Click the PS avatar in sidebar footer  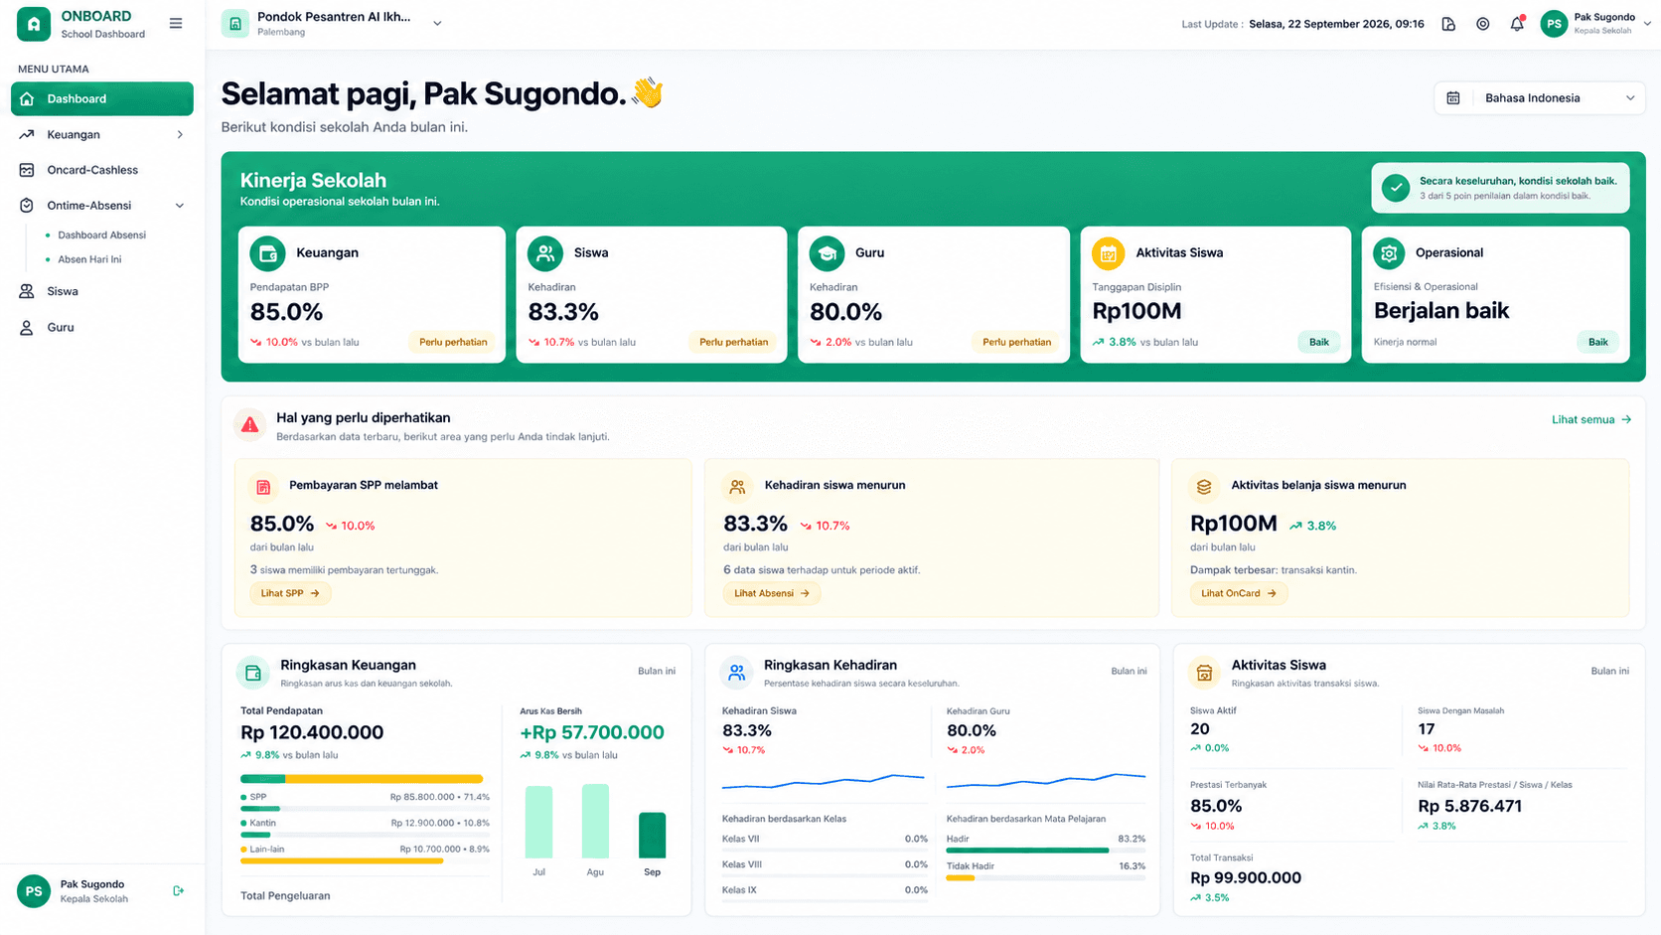click(34, 891)
